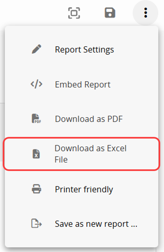Viewport: 164px width, 252px height.
Task: Select Download as Excel File
Action: pos(82,154)
